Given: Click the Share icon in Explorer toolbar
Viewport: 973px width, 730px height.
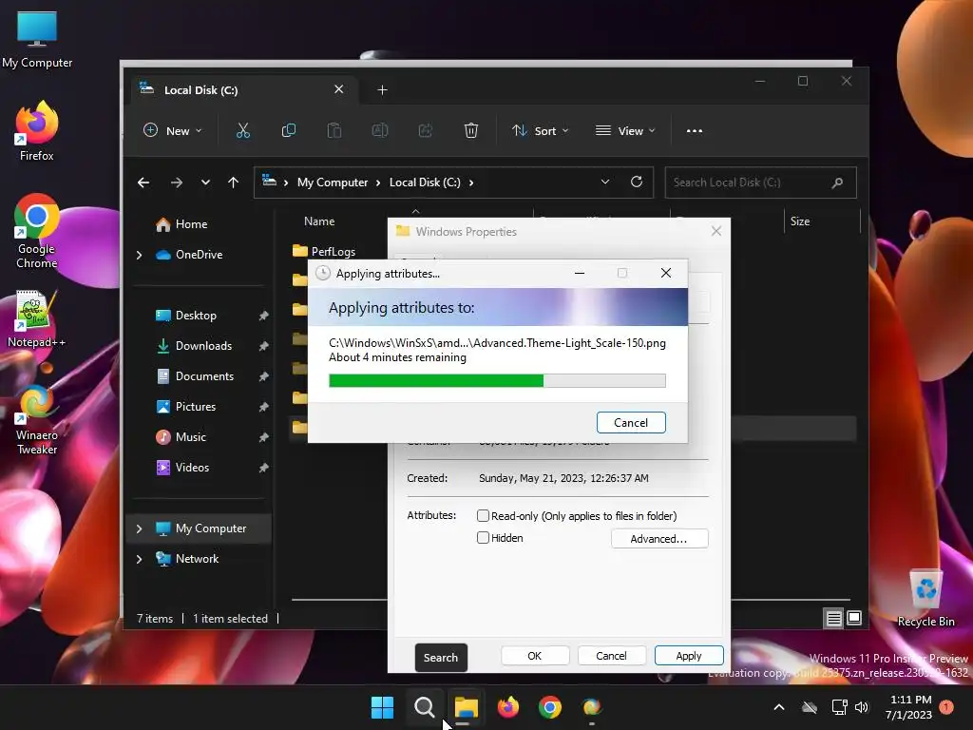Looking at the screenshot, I should (426, 131).
